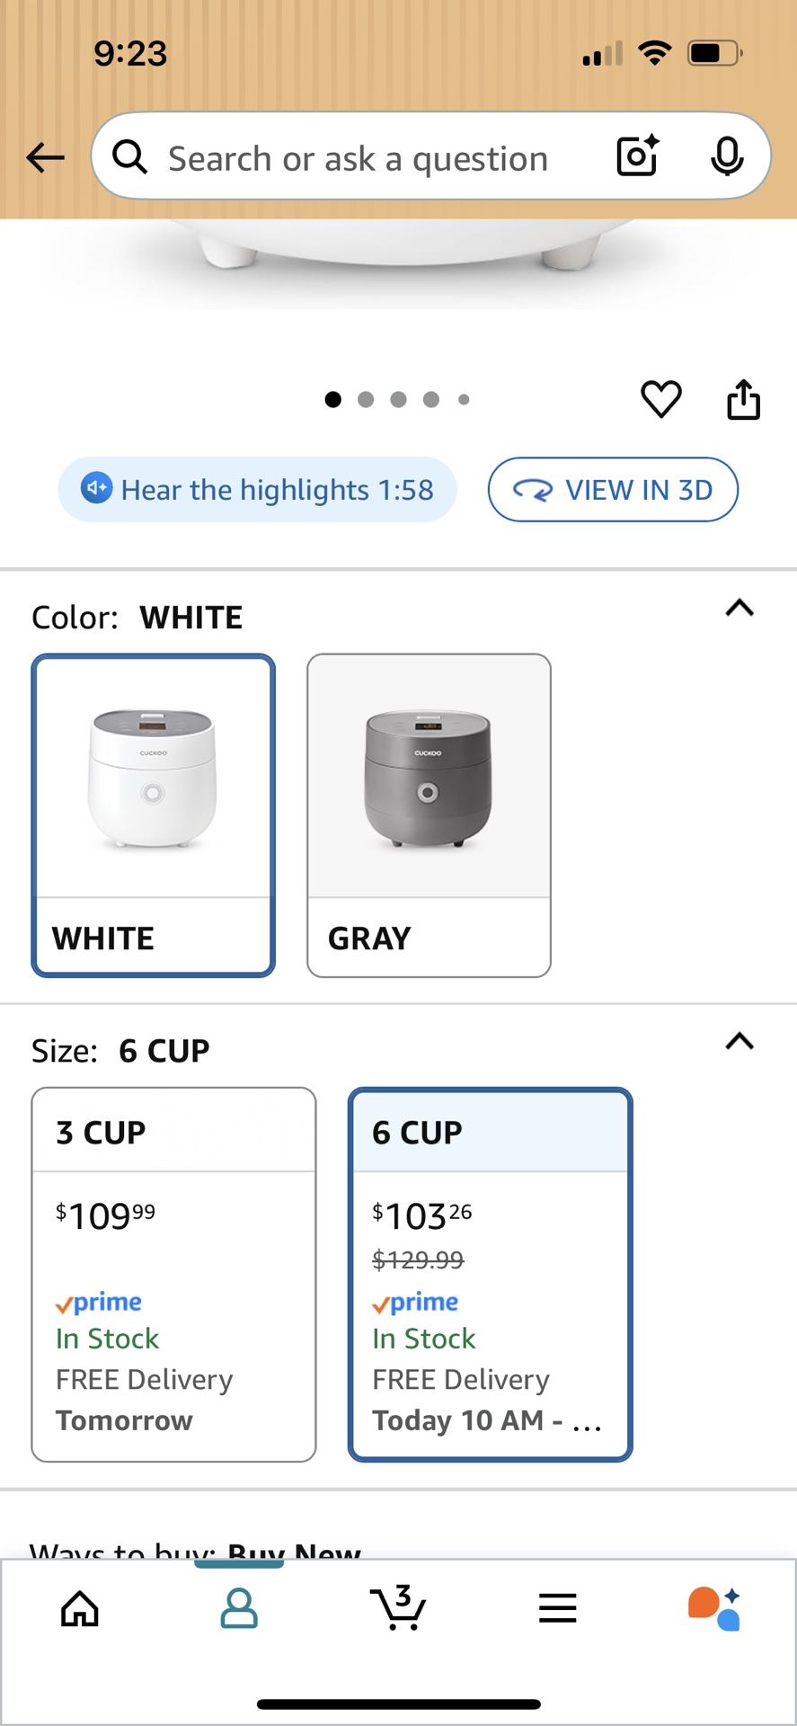Image resolution: width=797 pixels, height=1726 pixels.
Task: Jump to the second image carousel dot
Action: point(366,399)
